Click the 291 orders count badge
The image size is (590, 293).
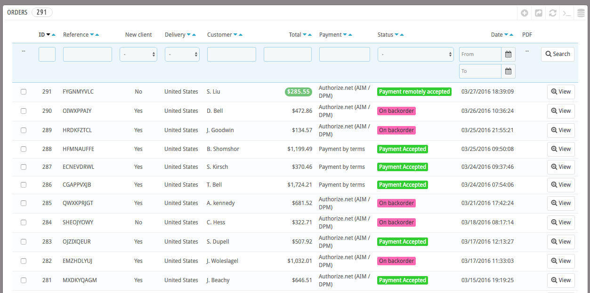[42, 12]
